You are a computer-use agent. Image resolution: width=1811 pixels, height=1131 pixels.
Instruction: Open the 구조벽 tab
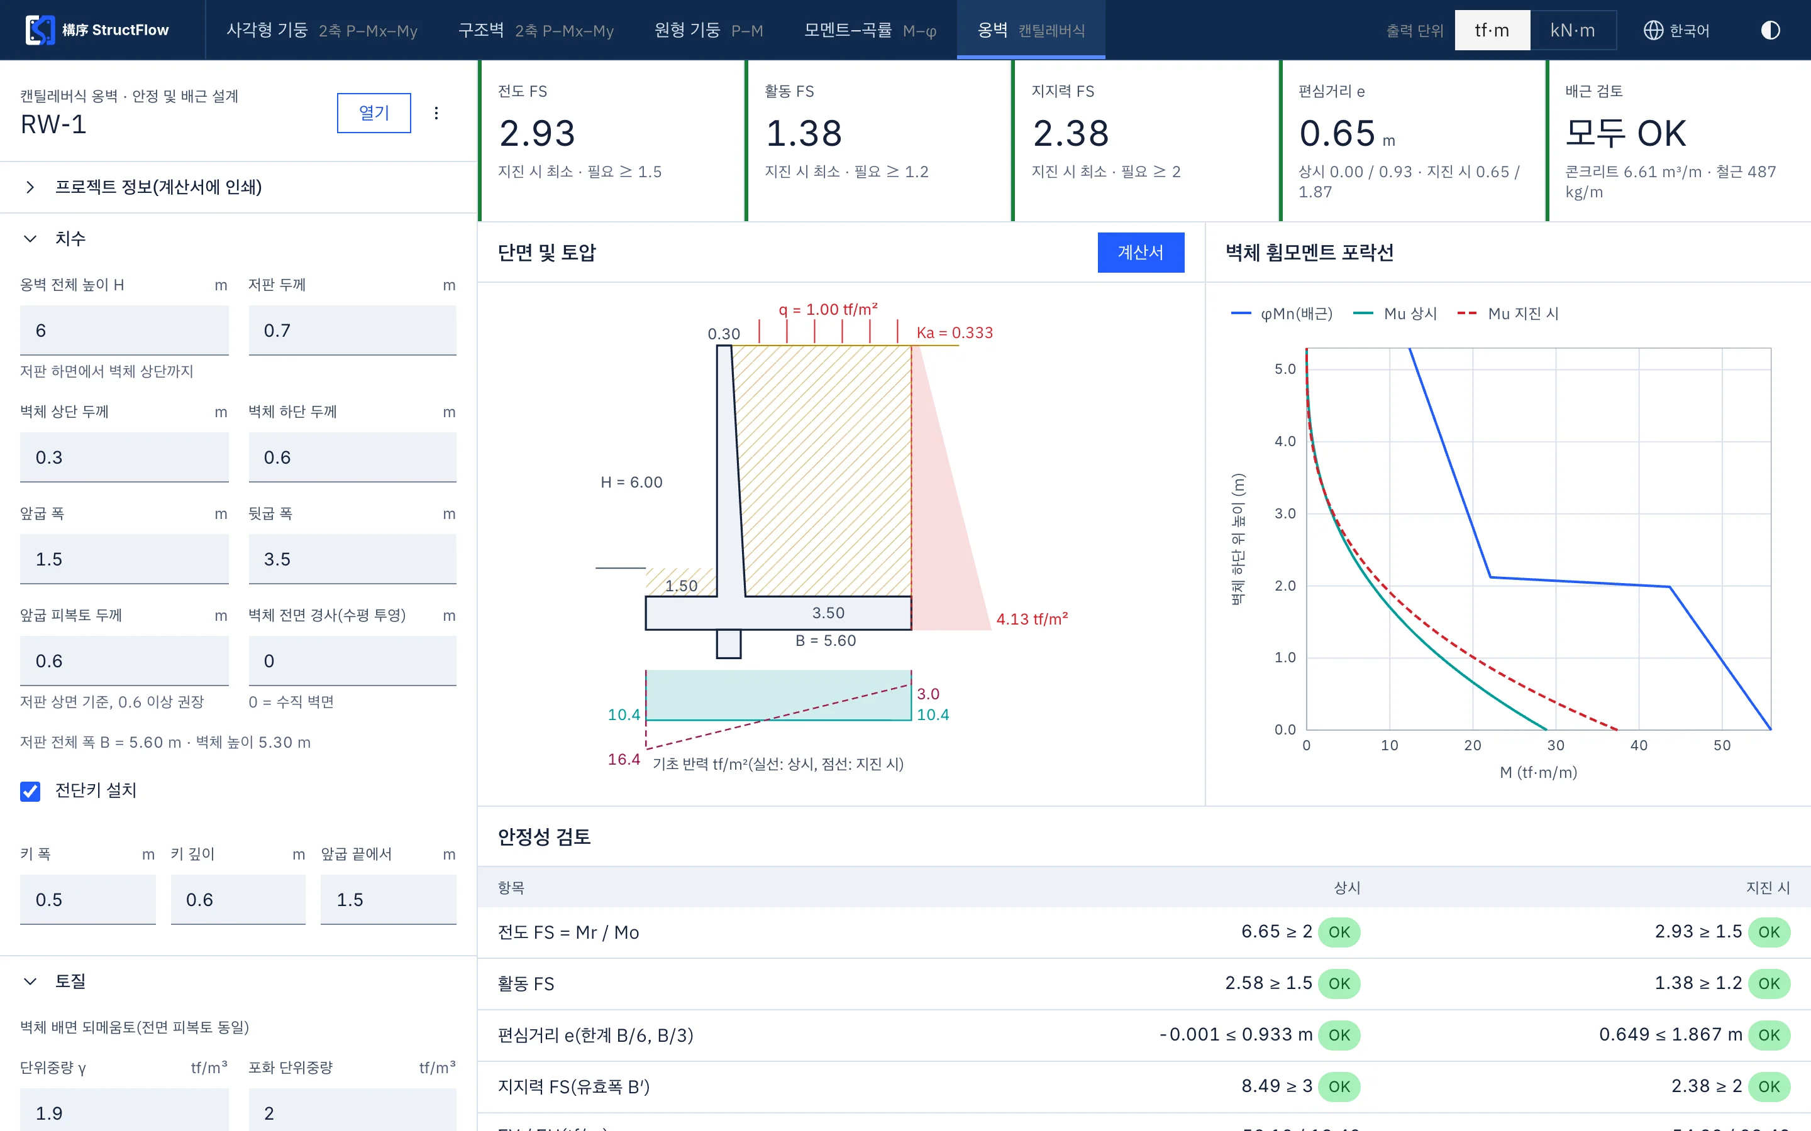[x=536, y=30]
